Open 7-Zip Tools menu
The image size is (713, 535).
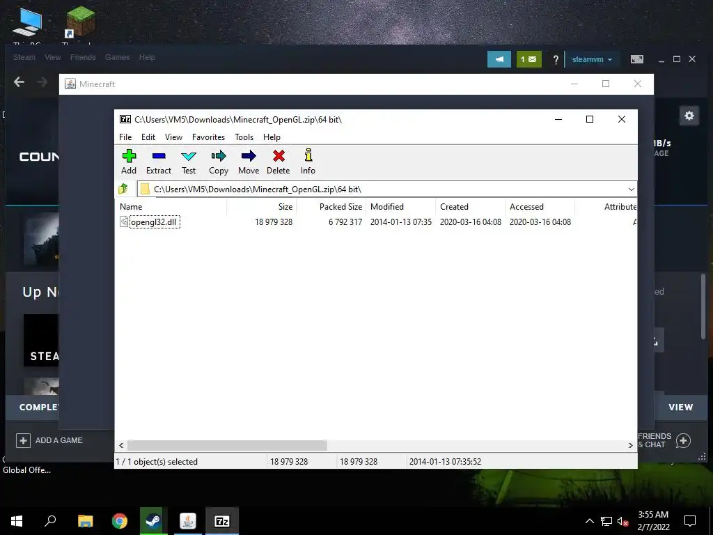[244, 137]
